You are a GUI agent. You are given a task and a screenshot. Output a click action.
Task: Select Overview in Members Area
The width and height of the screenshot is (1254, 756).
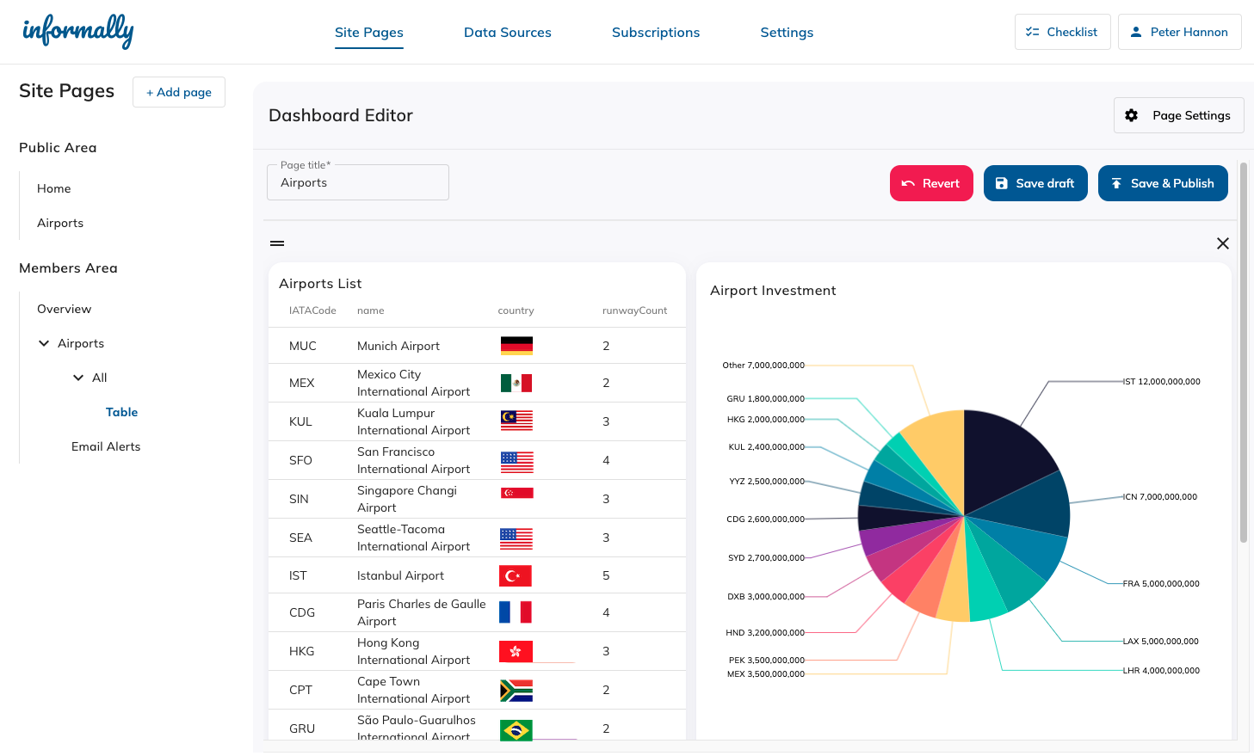pyautogui.click(x=64, y=309)
